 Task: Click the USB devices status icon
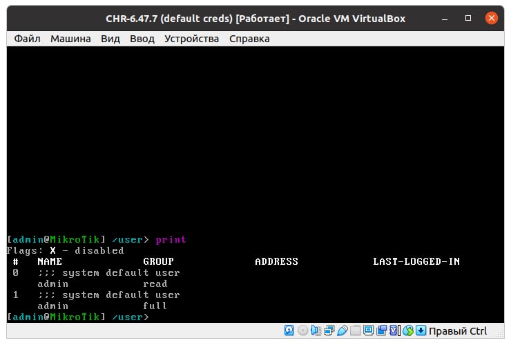pos(343,330)
